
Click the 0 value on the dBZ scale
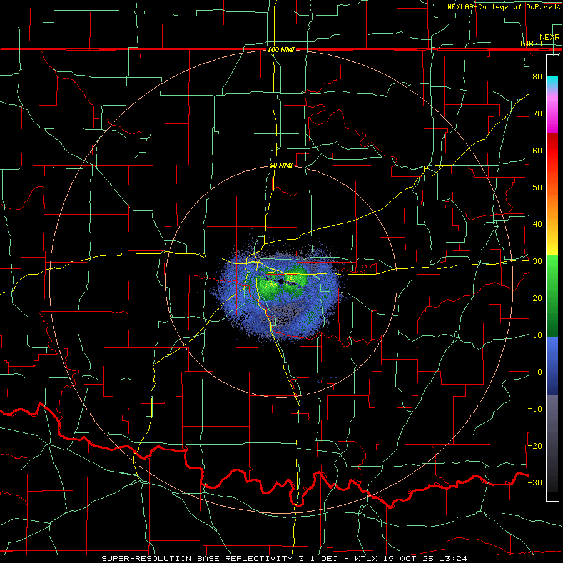click(540, 372)
